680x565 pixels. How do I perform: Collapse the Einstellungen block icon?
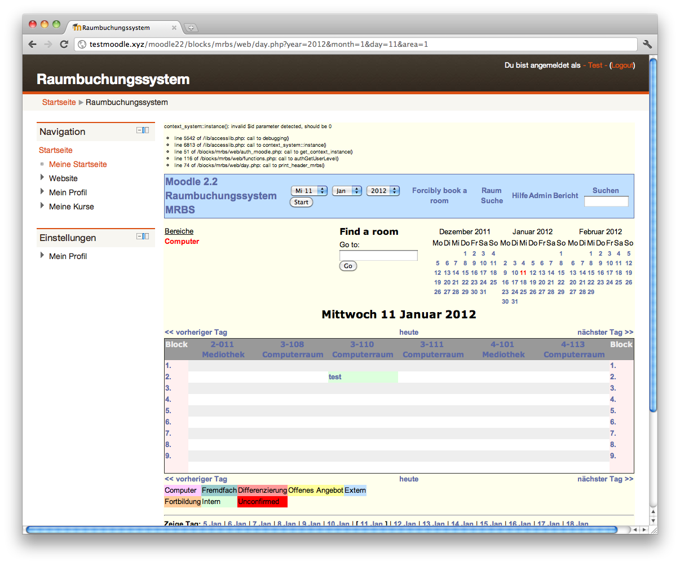[143, 236]
